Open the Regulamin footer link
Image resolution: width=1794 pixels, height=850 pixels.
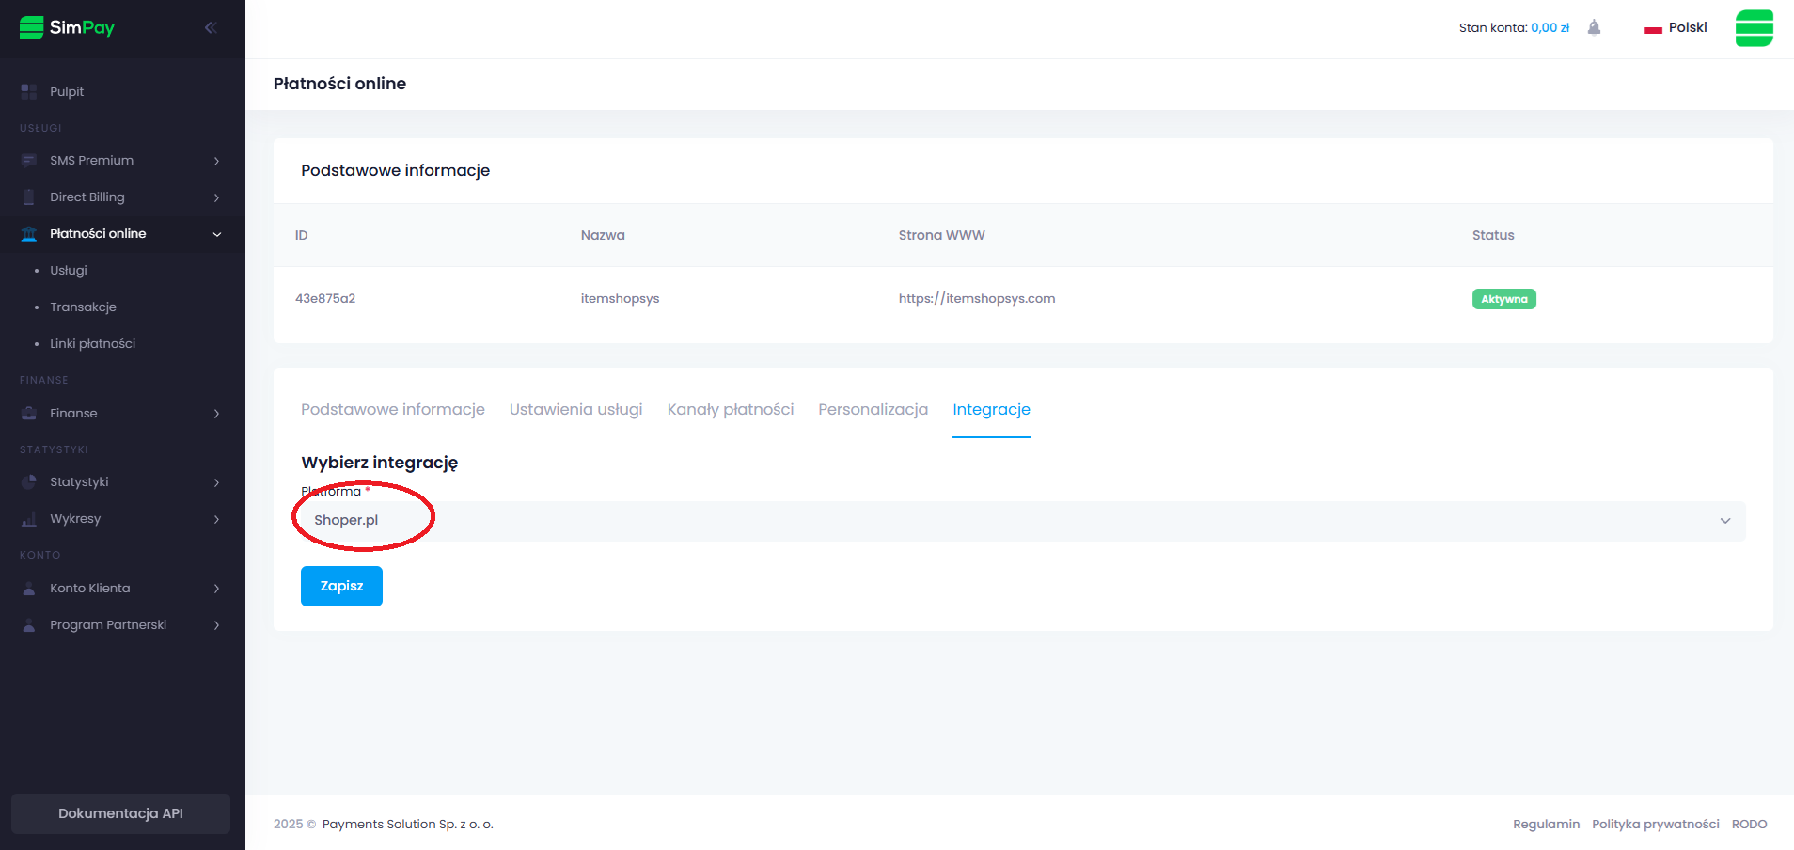(1546, 824)
